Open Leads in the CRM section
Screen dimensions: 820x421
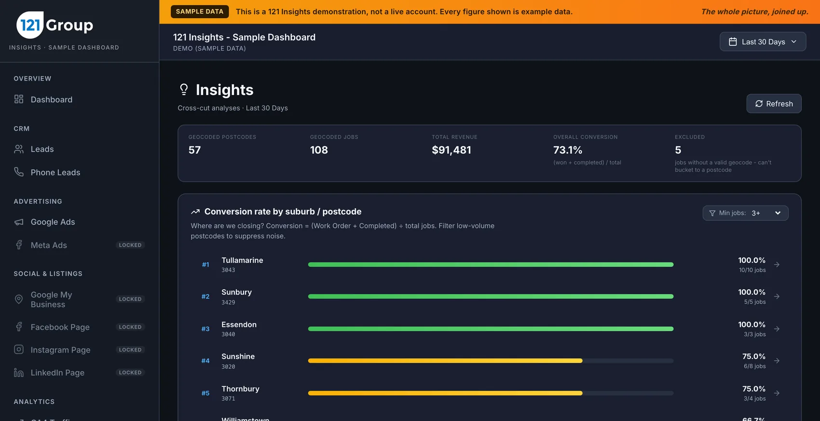(x=80, y=149)
